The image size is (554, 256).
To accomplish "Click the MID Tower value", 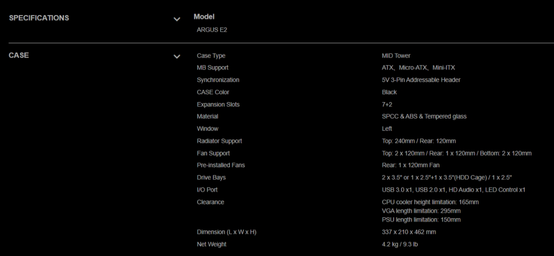I will [396, 56].
